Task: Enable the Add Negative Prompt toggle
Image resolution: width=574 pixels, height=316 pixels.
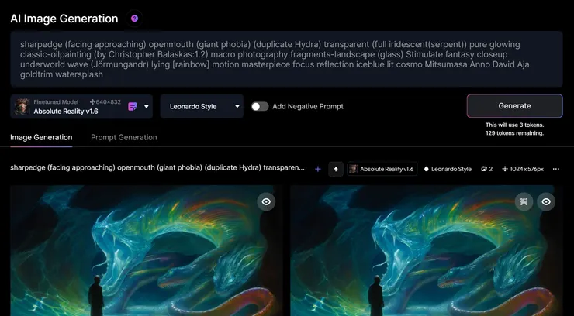Action: click(x=260, y=106)
